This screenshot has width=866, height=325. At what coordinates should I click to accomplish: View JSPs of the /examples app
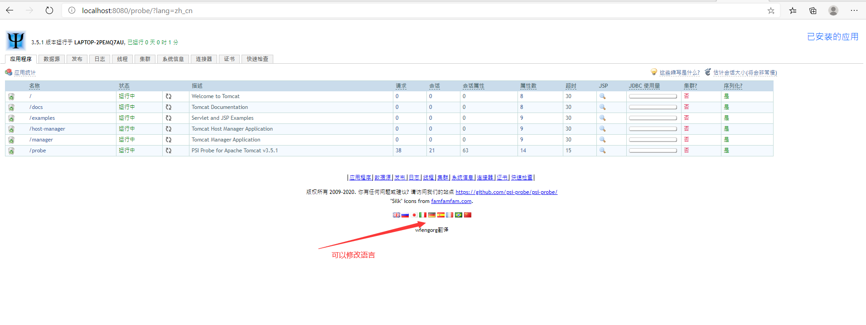coord(603,118)
